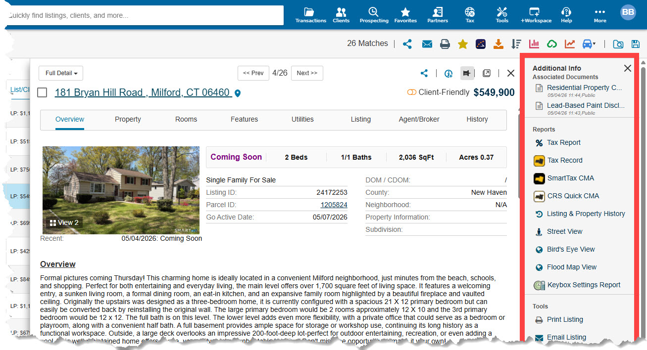Close the Additional Info panel
This screenshot has height=350, width=647.
[x=627, y=68]
